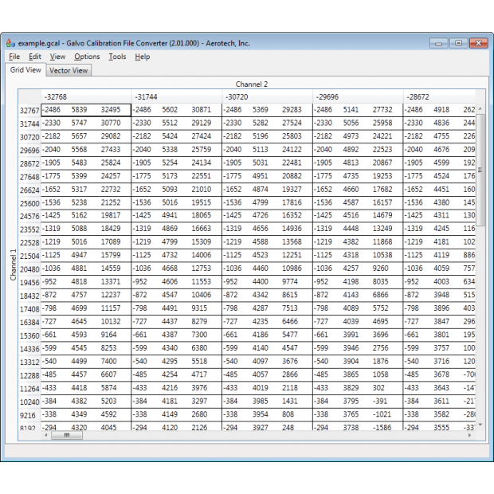
Task: Click the horizontal scrollbar left arrow
Action: 46,436
